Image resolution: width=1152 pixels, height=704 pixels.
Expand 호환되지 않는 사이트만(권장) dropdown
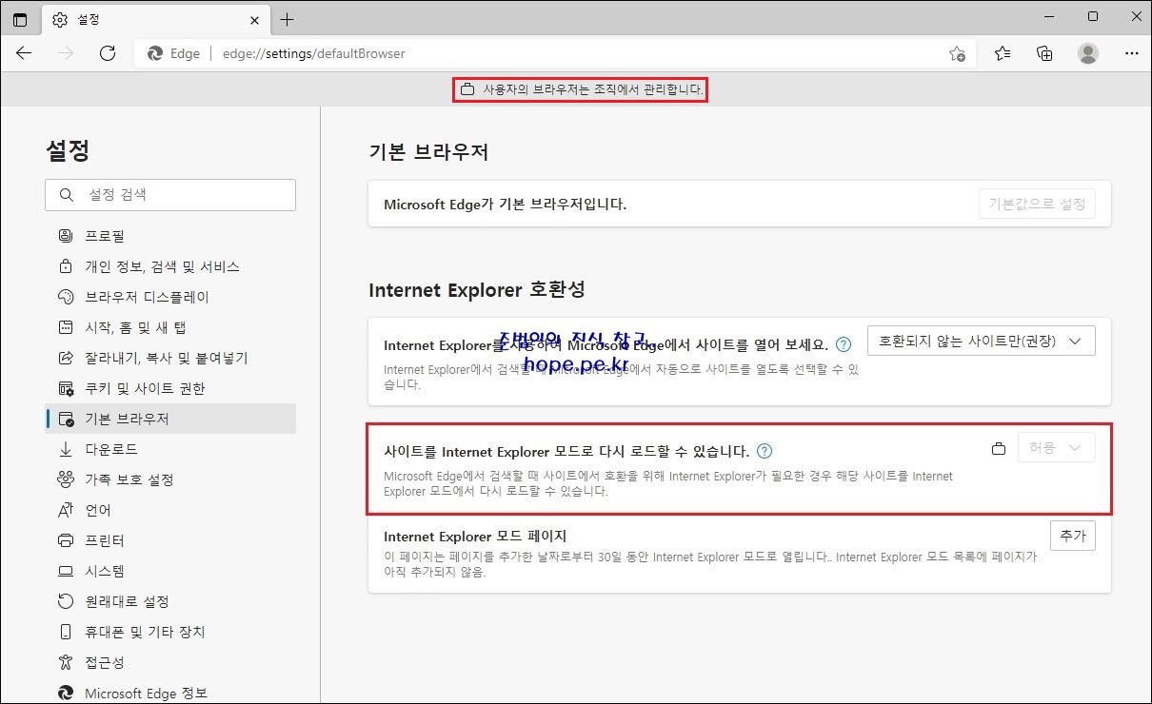pyautogui.click(x=981, y=341)
